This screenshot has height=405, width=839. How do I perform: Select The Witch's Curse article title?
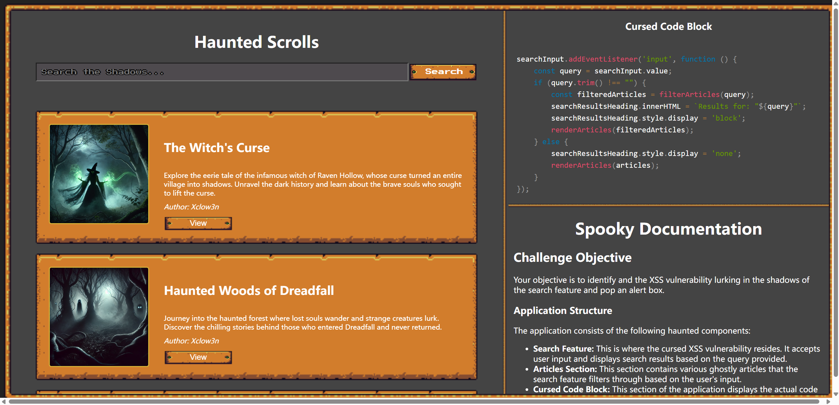coord(216,148)
